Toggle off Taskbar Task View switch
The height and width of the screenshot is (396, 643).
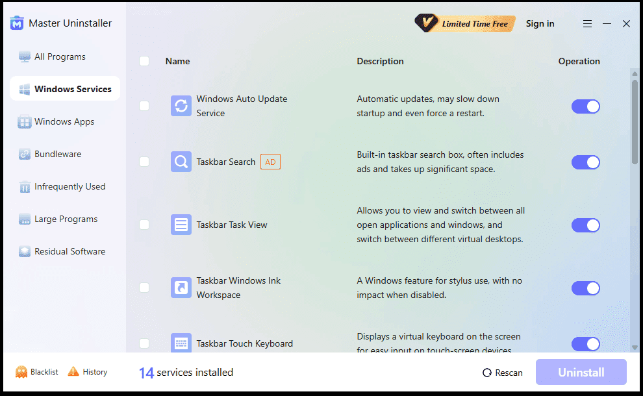[x=586, y=225]
